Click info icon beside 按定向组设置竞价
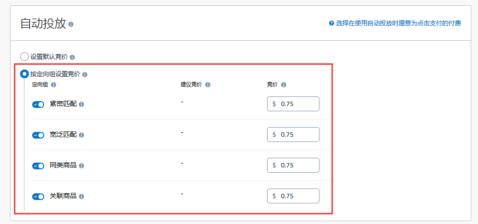The height and width of the screenshot is (224, 478). [85, 74]
